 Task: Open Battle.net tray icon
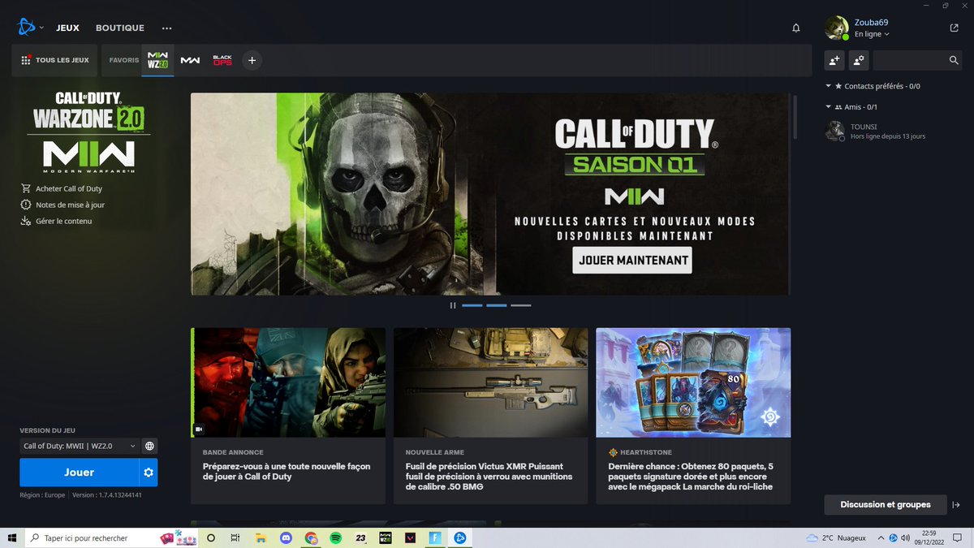tap(894, 537)
